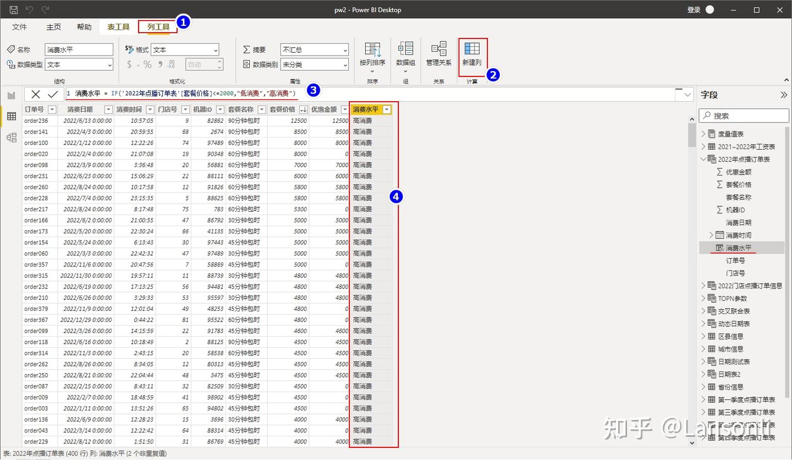
Task: Undo the last action
Action: click(30, 10)
